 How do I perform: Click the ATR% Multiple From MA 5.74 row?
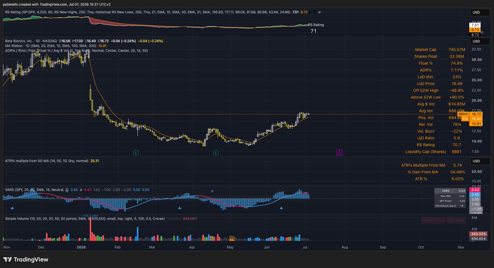(432, 165)
